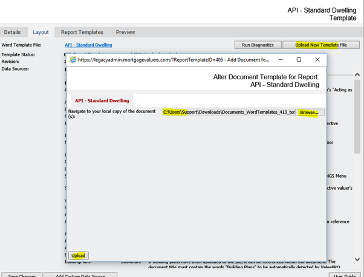This screenshot has height=277, width=364.
Task: Click Add Custom Data Source button
Action: pyautogui.click(x=80, y=275)
